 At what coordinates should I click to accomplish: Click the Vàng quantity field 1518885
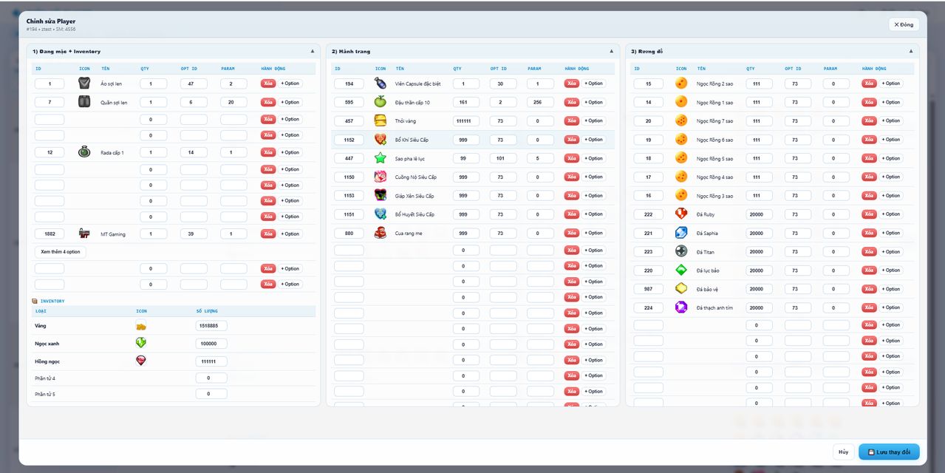click(x=211, y=326)
